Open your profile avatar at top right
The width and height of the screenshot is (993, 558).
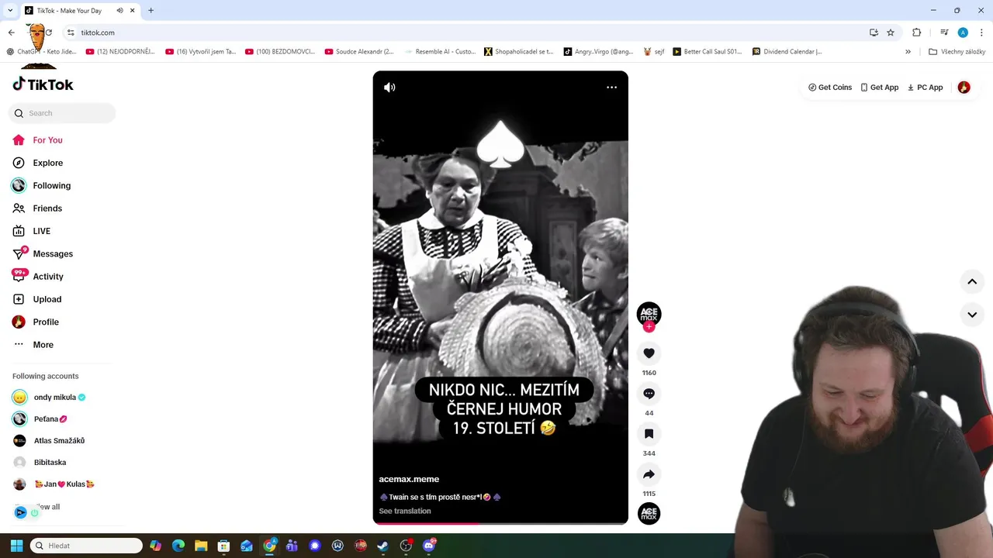point(964,88)
